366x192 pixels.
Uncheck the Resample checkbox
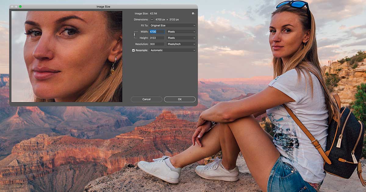coord(133,50)
